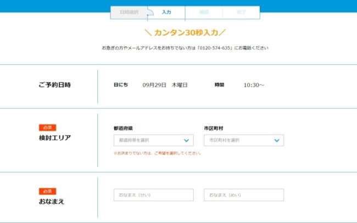Click the date 09月29日 木曜日
This screenshot has height=223, width=357.
coord(165,85)
